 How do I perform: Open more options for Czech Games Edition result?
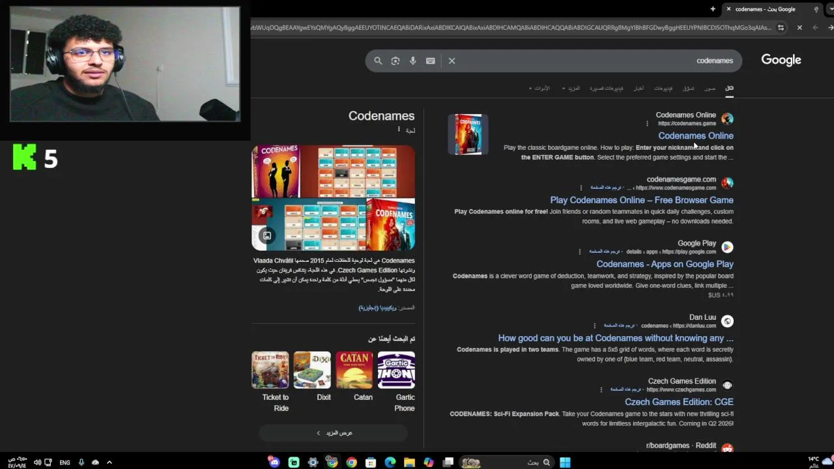pyautogui.click(x=601, y=390)
